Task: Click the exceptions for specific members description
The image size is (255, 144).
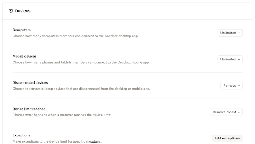Action: point(57,141)
